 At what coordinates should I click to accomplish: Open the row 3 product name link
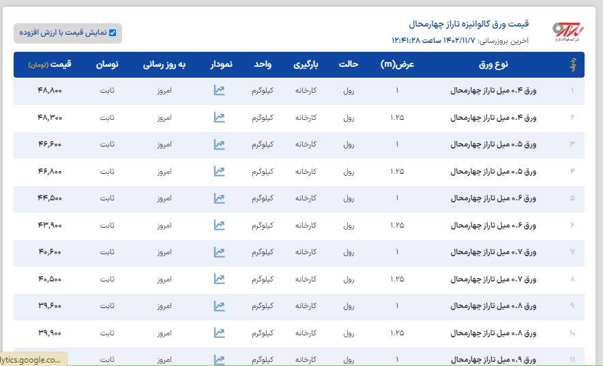click(x=493, y=144)
